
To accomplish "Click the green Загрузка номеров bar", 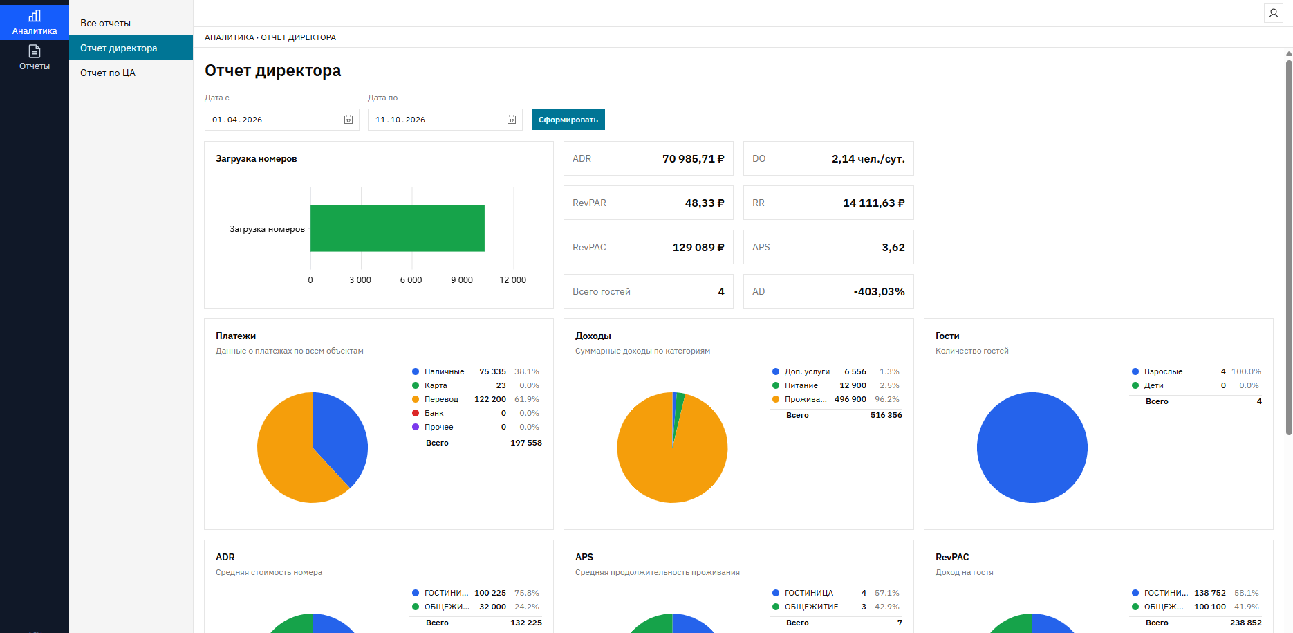I will click(x=398, y=228).
